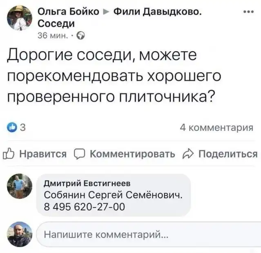The image size is (261, 253).
Task: Expand the 4 комментария link
Action: (x=216, y=128)
